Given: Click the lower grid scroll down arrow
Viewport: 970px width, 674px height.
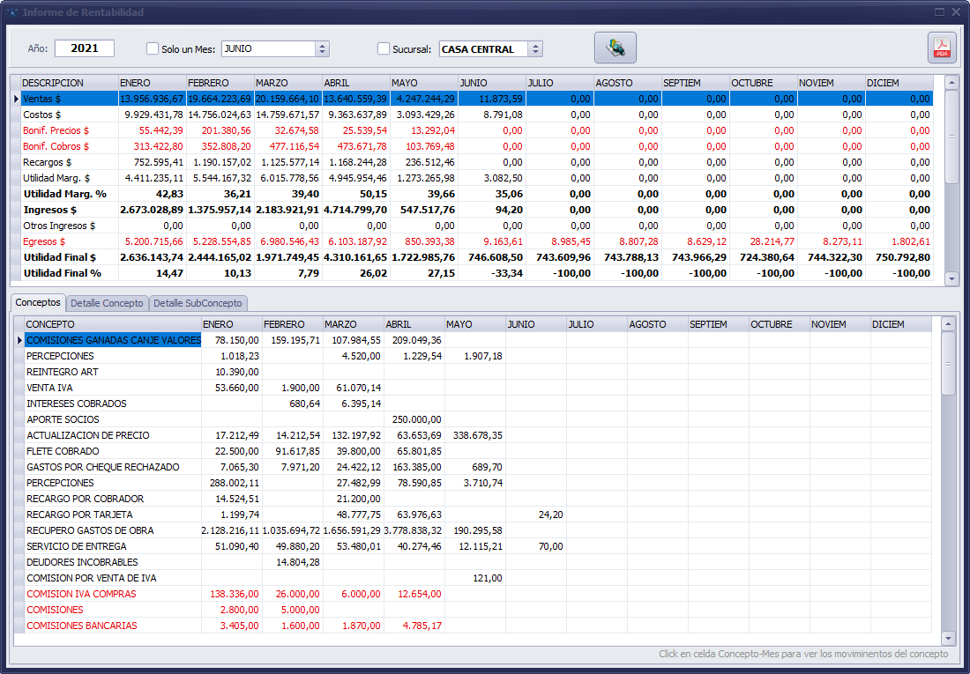Looking at the screenshot, I should pyautogui.click(x=948, y=638).
